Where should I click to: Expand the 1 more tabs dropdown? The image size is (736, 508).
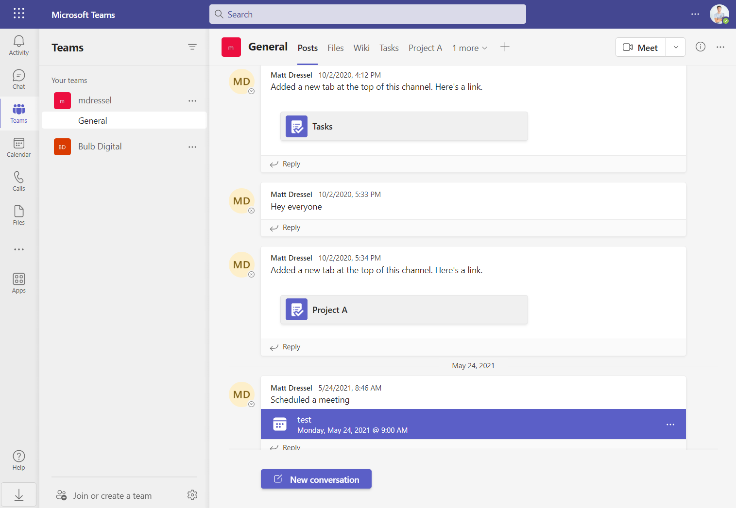[x=470, y=48]
